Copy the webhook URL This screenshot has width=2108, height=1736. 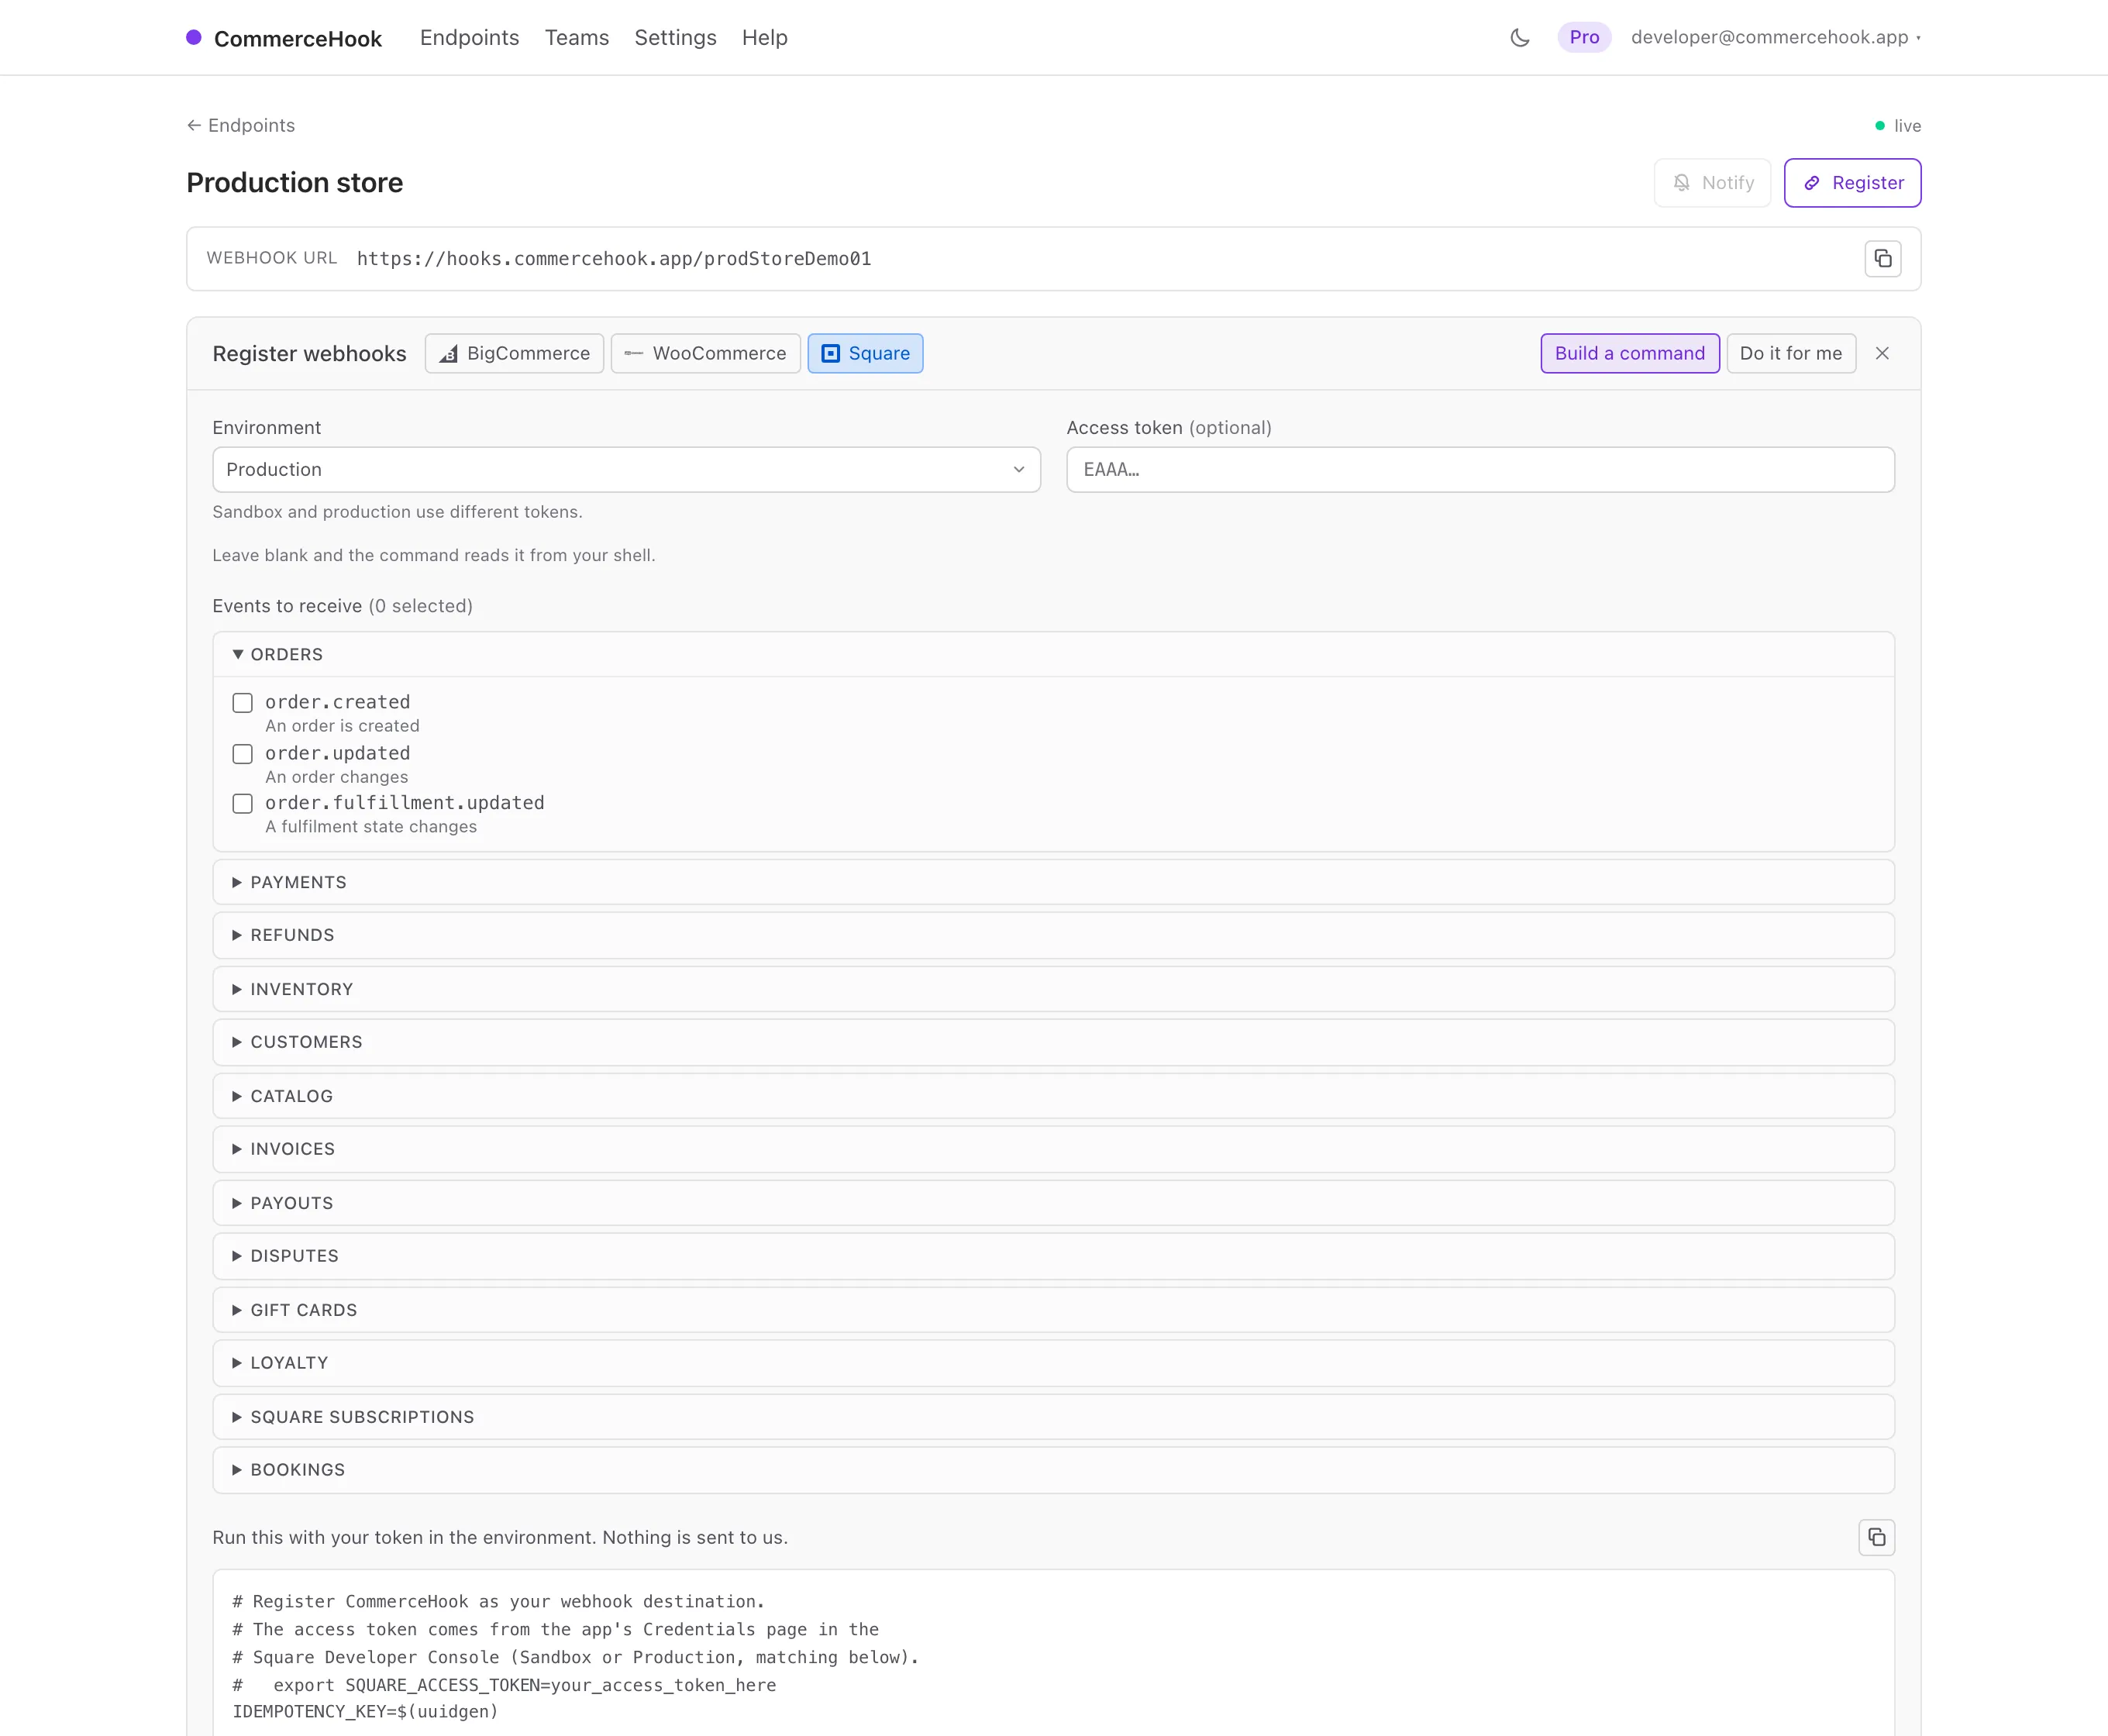click(1882, 259)
